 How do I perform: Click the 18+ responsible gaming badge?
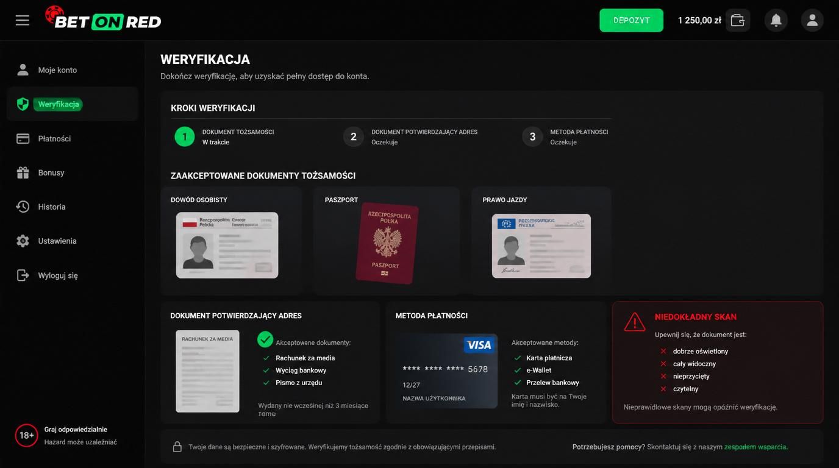point(26,435)
